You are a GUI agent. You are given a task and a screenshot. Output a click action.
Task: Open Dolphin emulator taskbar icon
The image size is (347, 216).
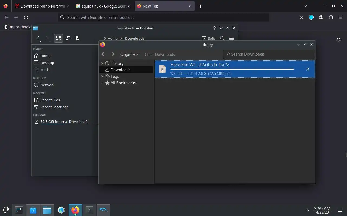[x=104, y=210]
